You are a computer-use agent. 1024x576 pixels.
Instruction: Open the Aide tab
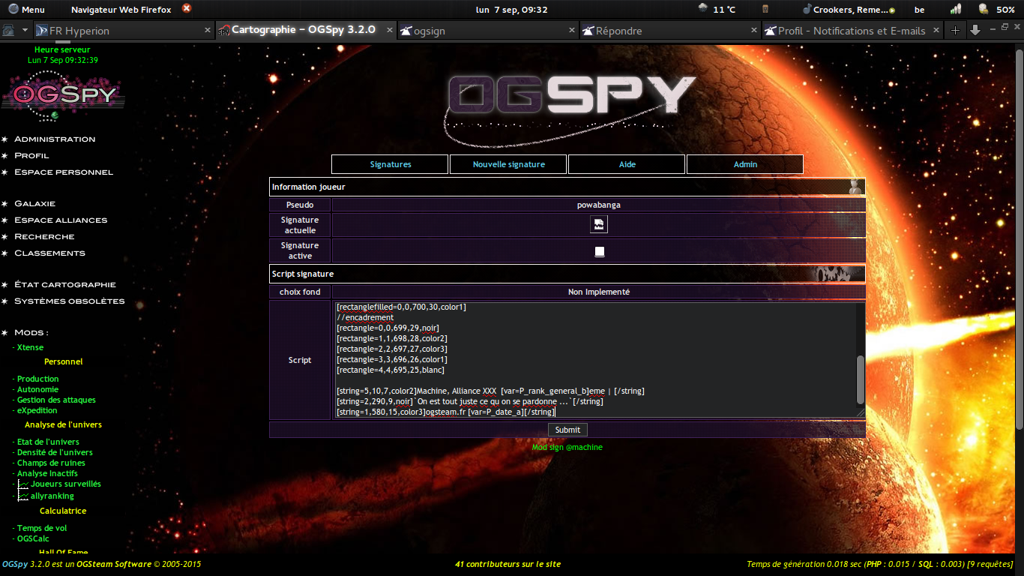[627, 164]
